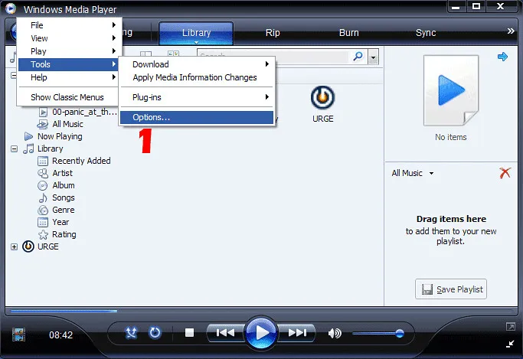The height and width of the screenshot is (359, 523).
Task: Click the Shuffle playback icon
Action: click(x=131, y=333)
